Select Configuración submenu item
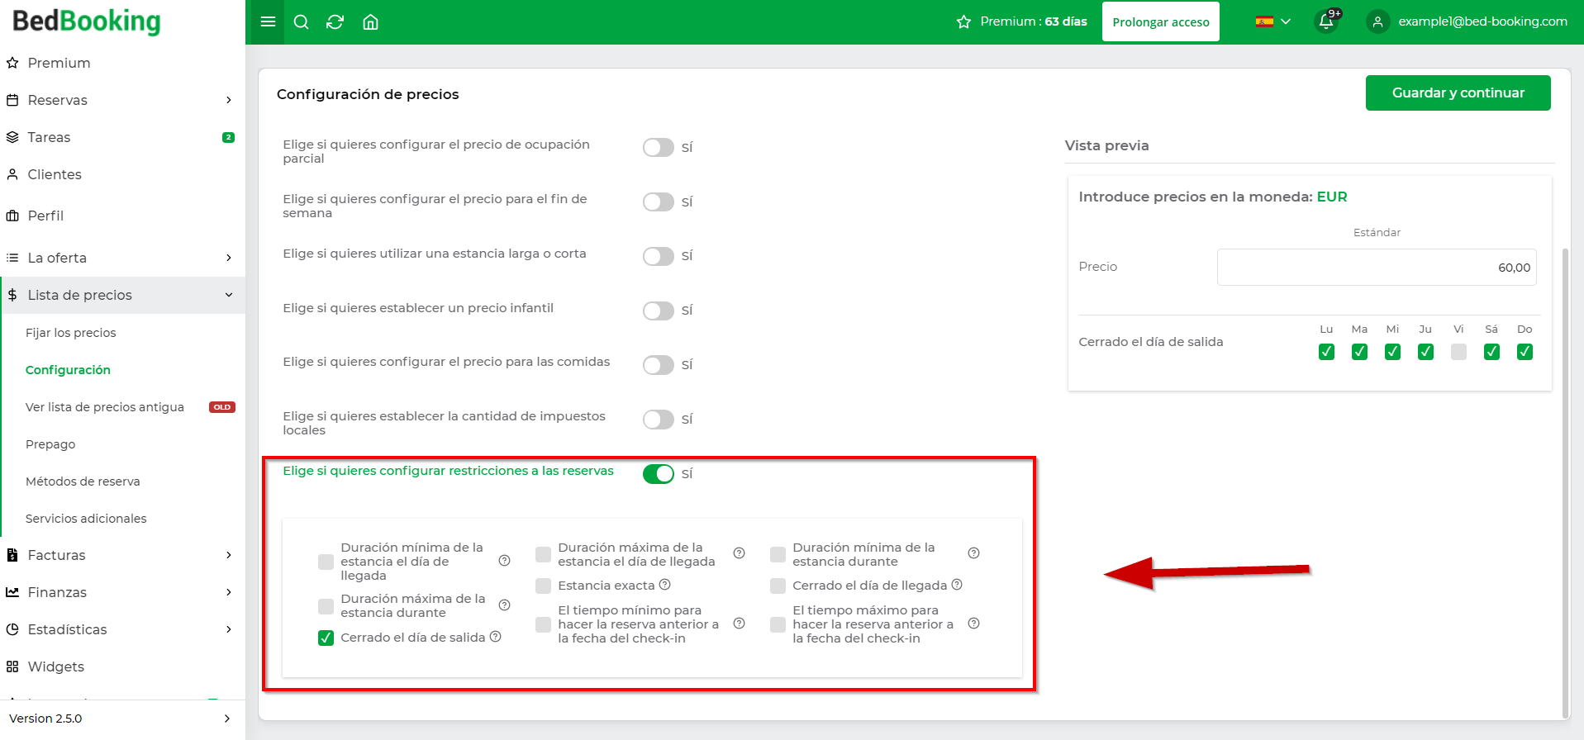 click(68, 370)
